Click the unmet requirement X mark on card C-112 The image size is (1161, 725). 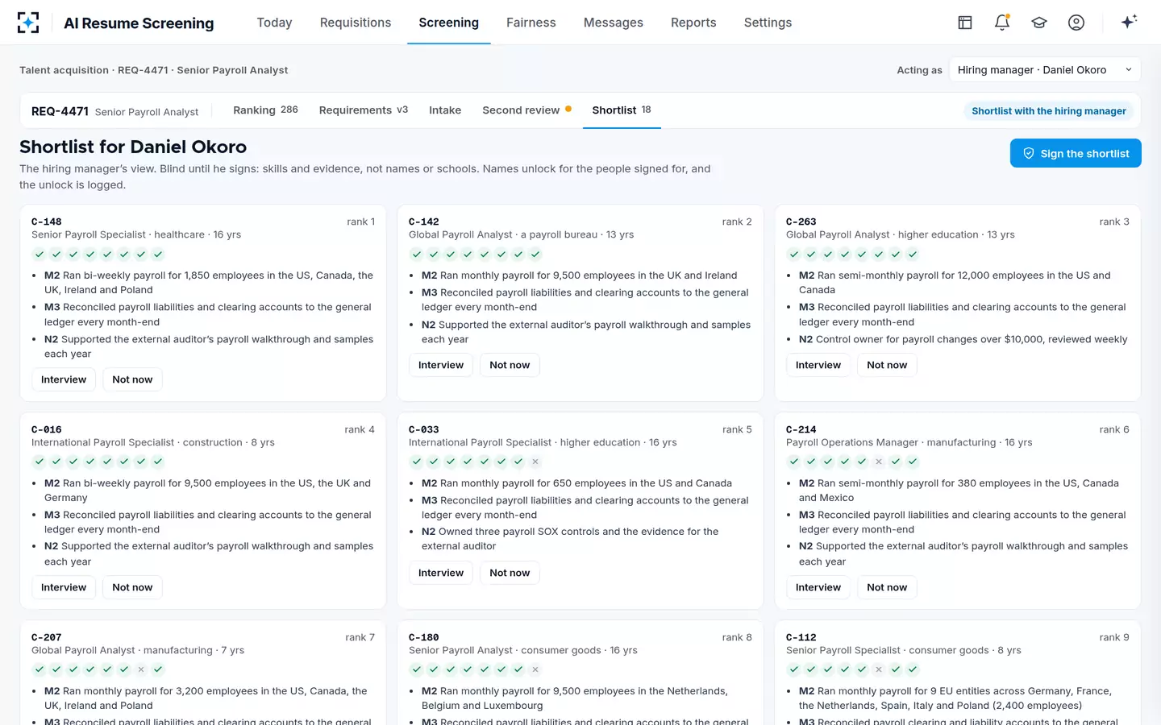point(879,669)
